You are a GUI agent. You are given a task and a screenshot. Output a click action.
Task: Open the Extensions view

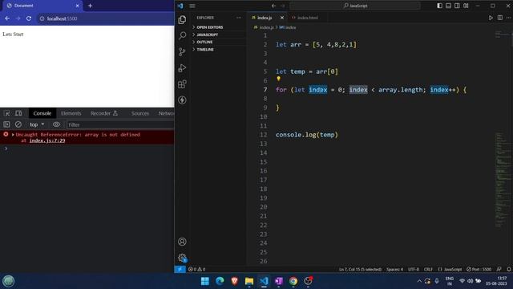182,83
